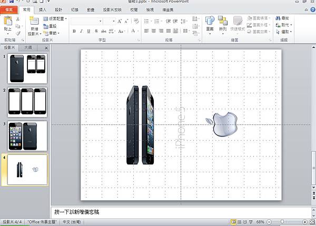The height and width of the screenshot is (226, 316).
Task: Align text right in the paragraph group
Action: [161, 31]
